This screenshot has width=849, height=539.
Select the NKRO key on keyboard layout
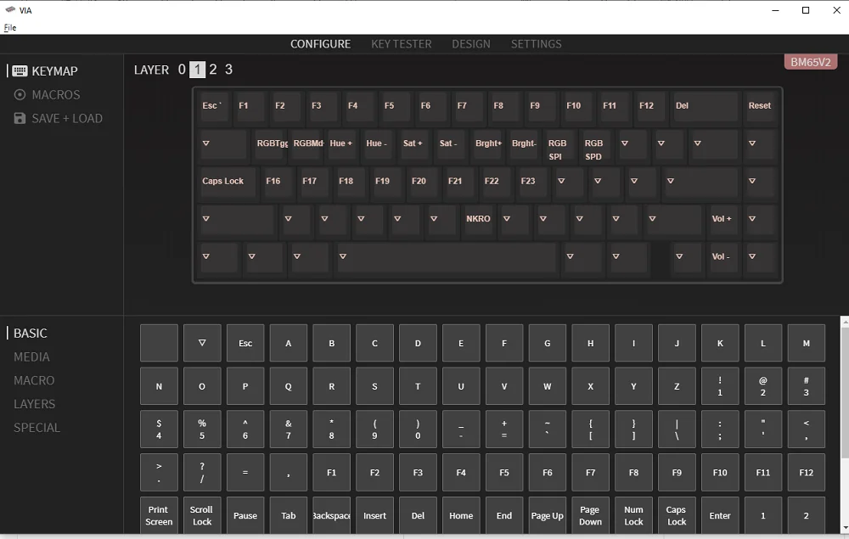click(479, 220)
